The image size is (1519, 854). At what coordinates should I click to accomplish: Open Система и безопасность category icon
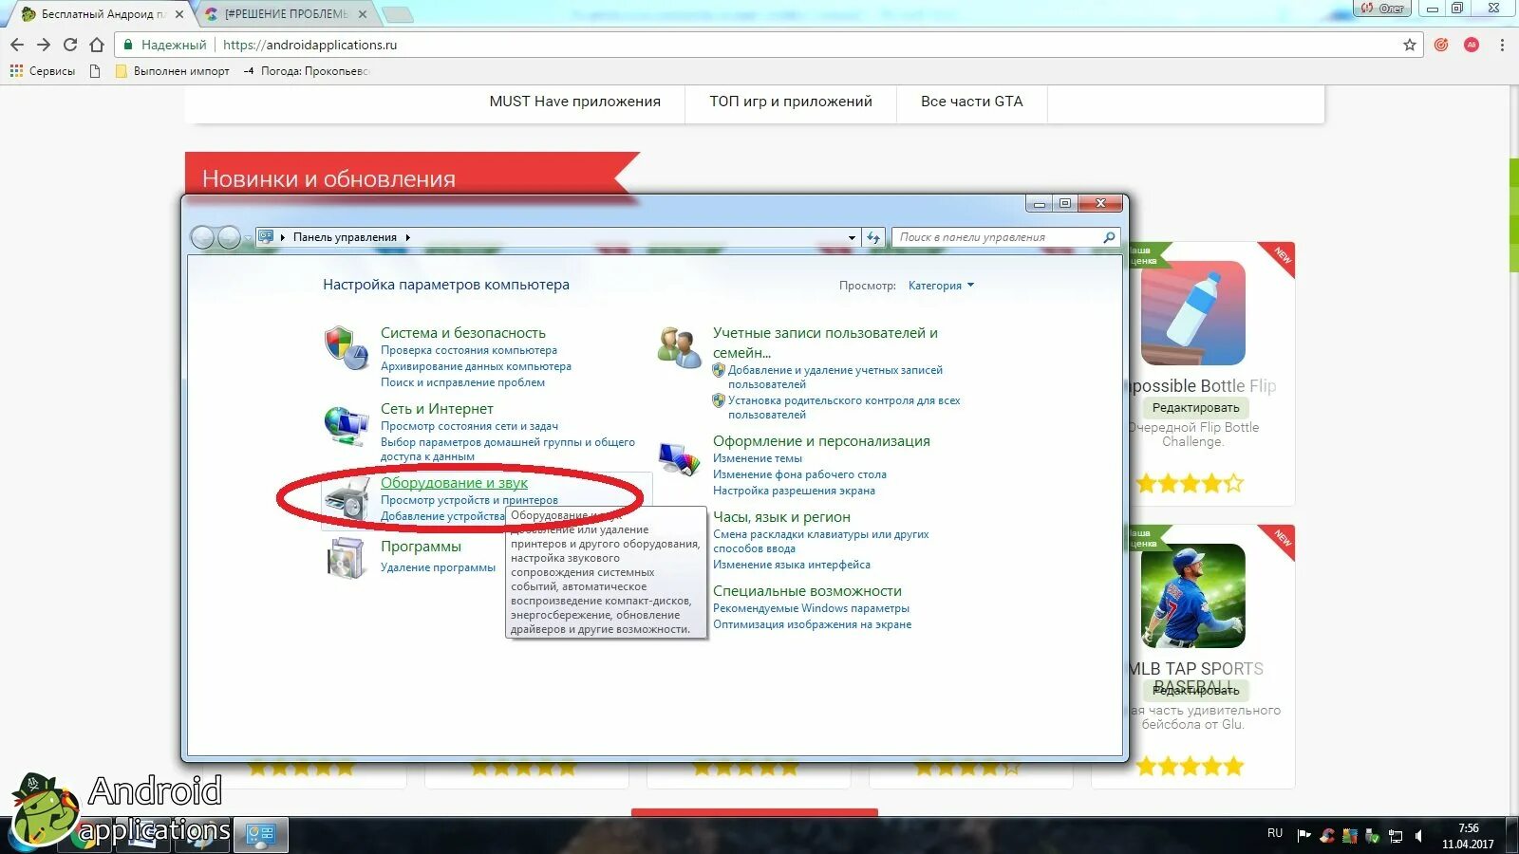pos(346,348)
